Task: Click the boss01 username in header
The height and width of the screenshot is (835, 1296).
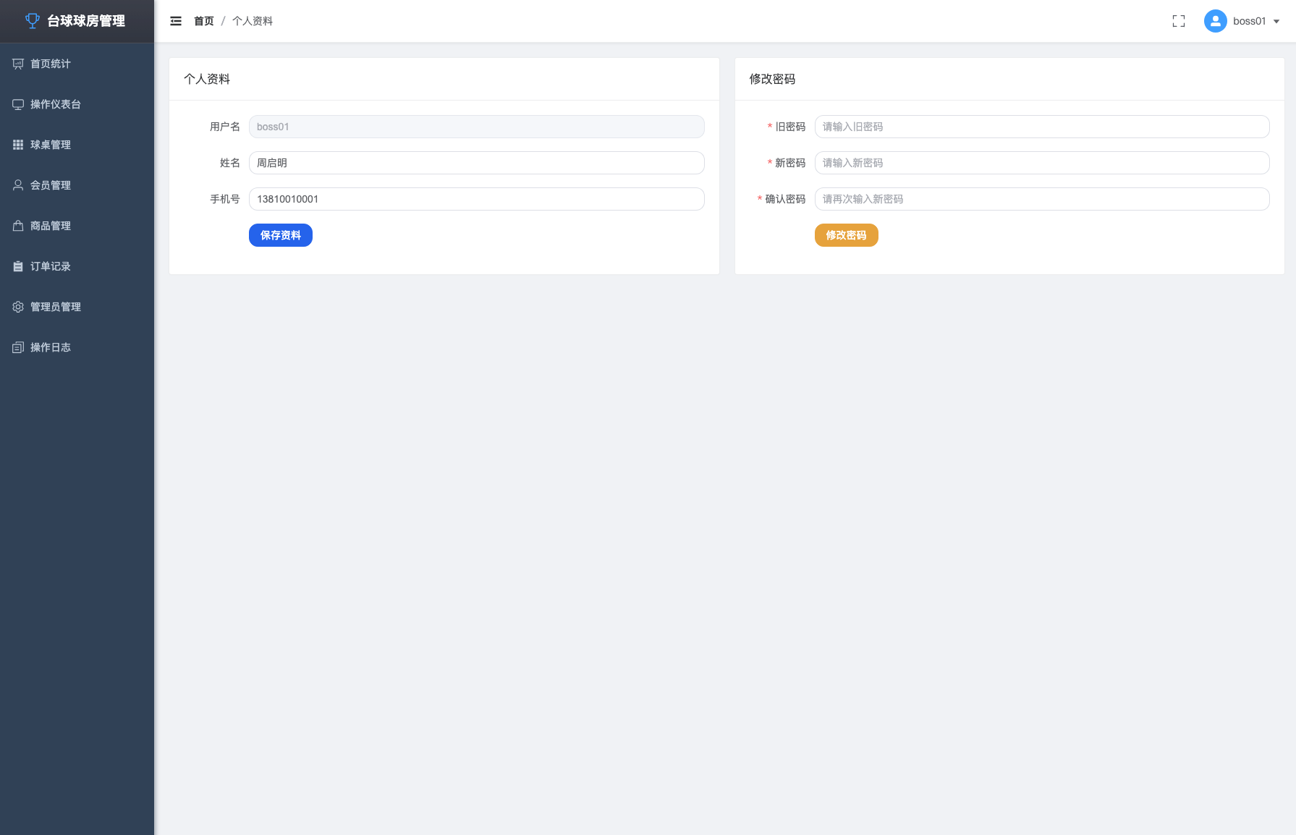Action: [1250, 21]
